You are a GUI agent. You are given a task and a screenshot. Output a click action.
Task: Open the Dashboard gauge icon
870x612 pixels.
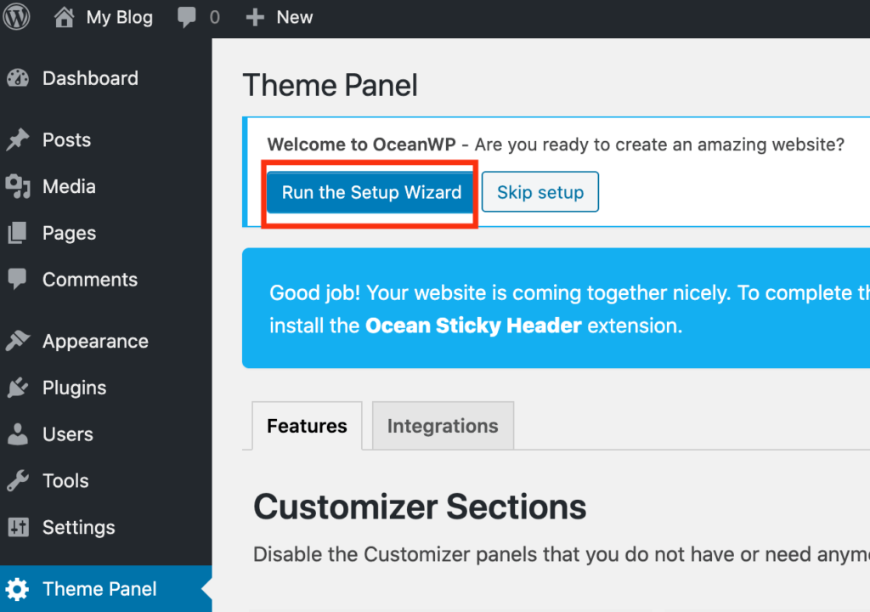[x=18, y=78]
